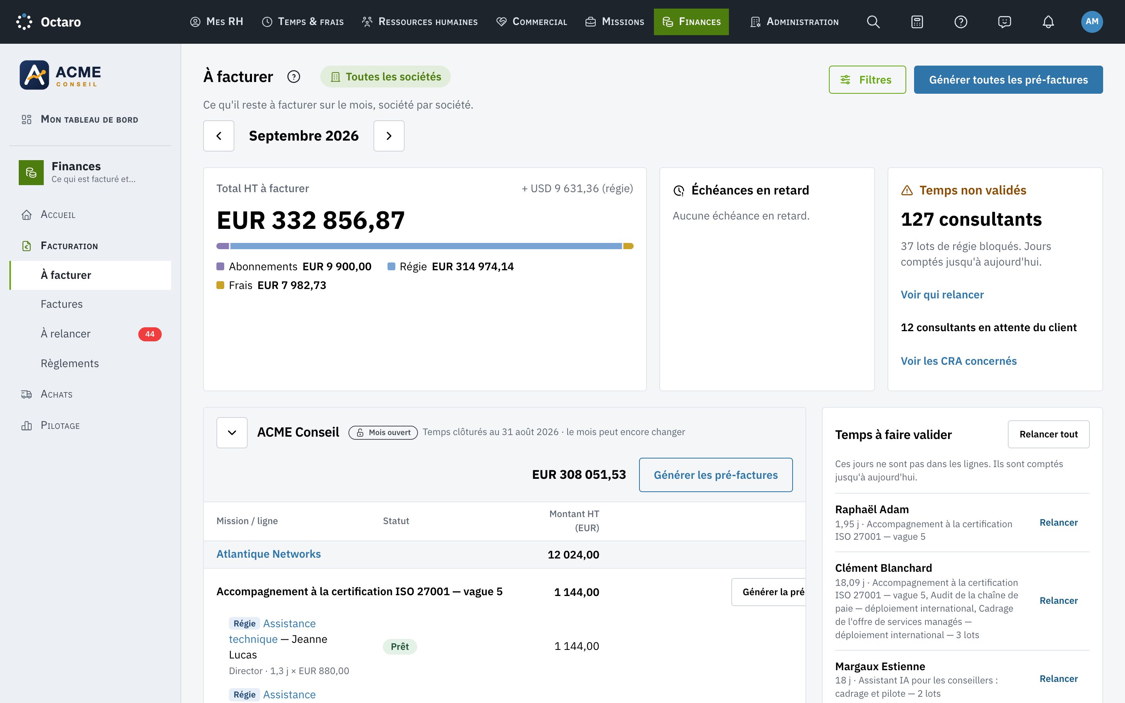Open Commercial menu
Viewport: 1125px width, 703px height.
point(532,22)
